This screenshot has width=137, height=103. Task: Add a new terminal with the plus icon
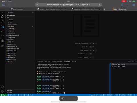[x=129, y=62]
